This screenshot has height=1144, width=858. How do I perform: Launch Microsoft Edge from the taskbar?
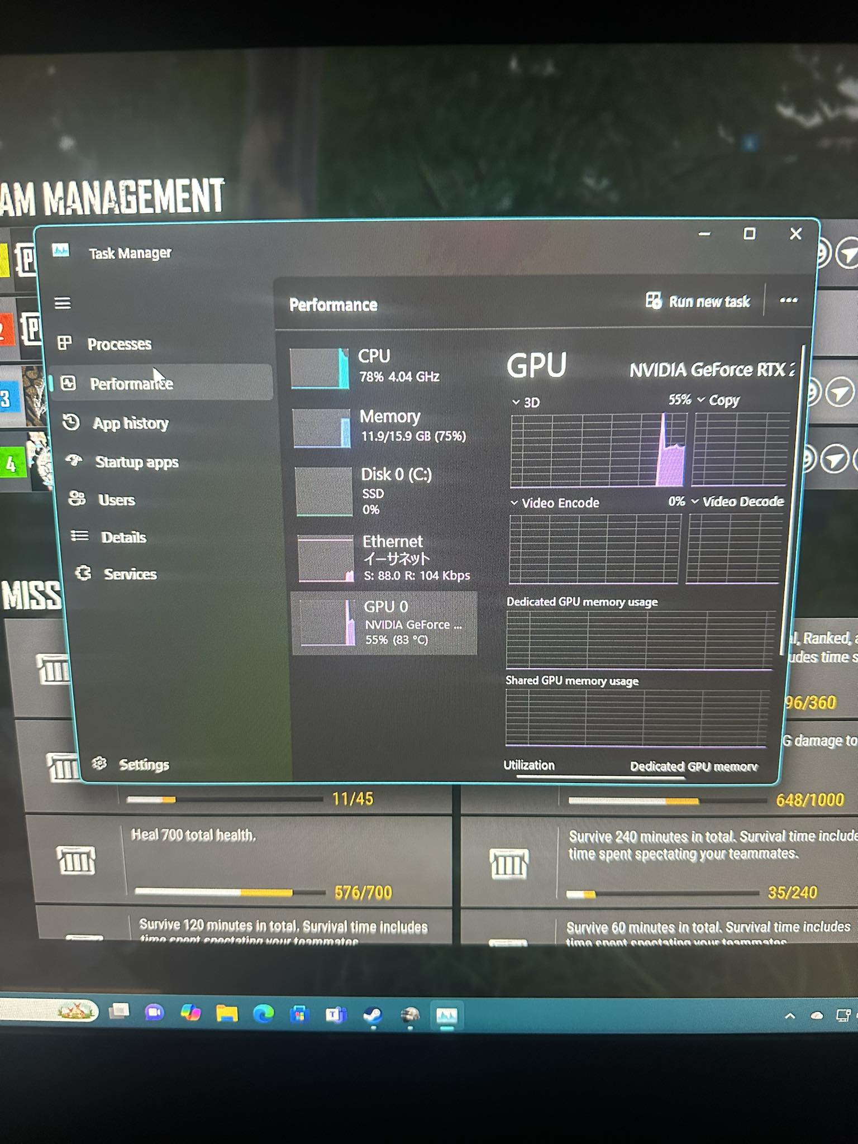263,1014
